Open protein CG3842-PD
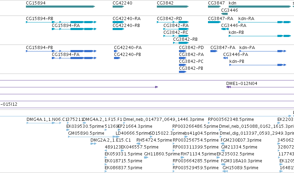 point(191,48)
